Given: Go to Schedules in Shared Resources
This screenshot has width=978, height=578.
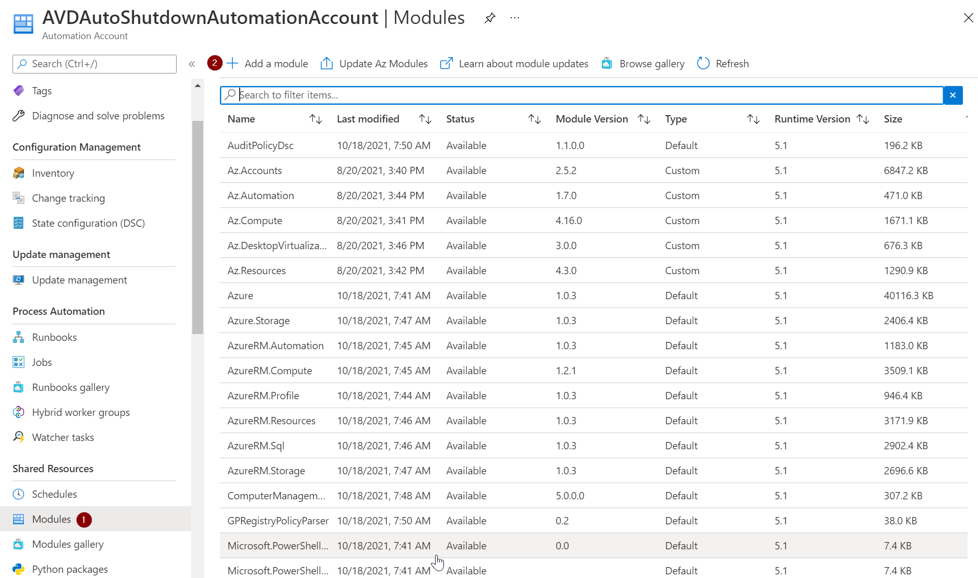Looking at the screenshot, I should coord(54,494).
